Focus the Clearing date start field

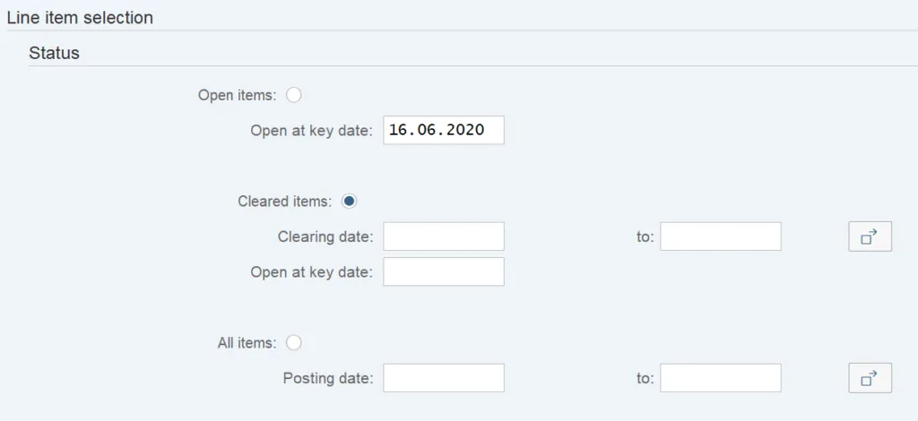pos(443,237)
